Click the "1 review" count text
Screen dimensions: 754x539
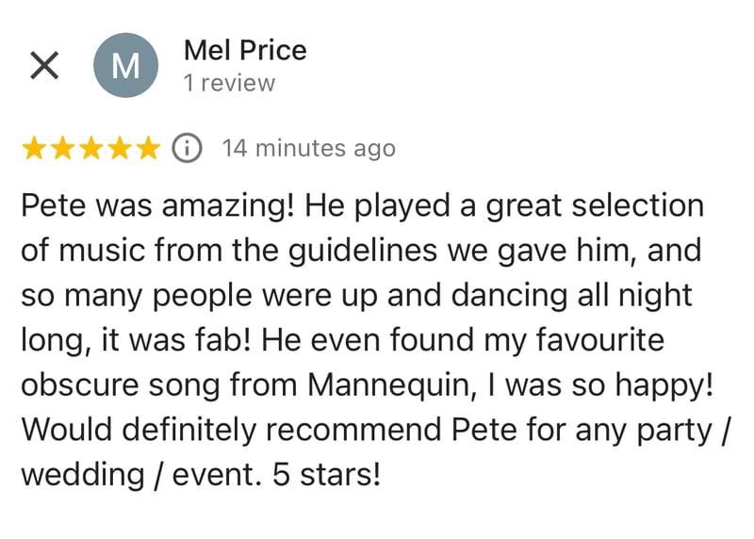(x=229, y=83)
